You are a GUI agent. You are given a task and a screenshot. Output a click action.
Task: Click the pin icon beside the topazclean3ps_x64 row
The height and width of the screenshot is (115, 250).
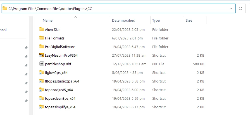26,101
